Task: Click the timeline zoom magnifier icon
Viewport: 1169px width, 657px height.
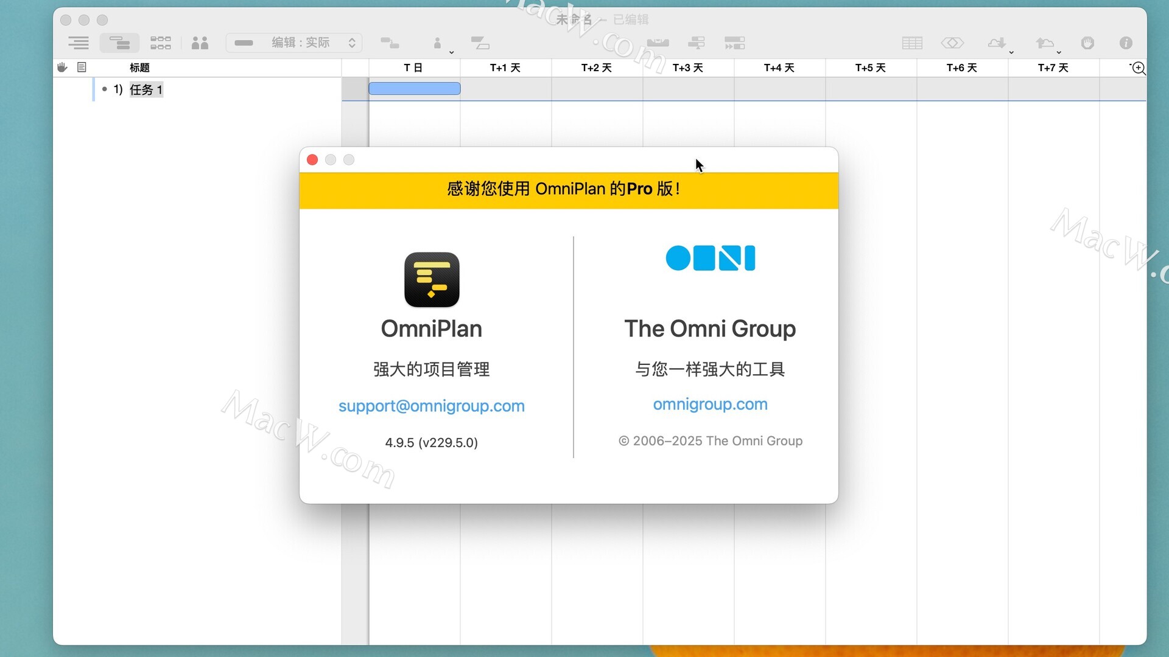Action: 1138,68
